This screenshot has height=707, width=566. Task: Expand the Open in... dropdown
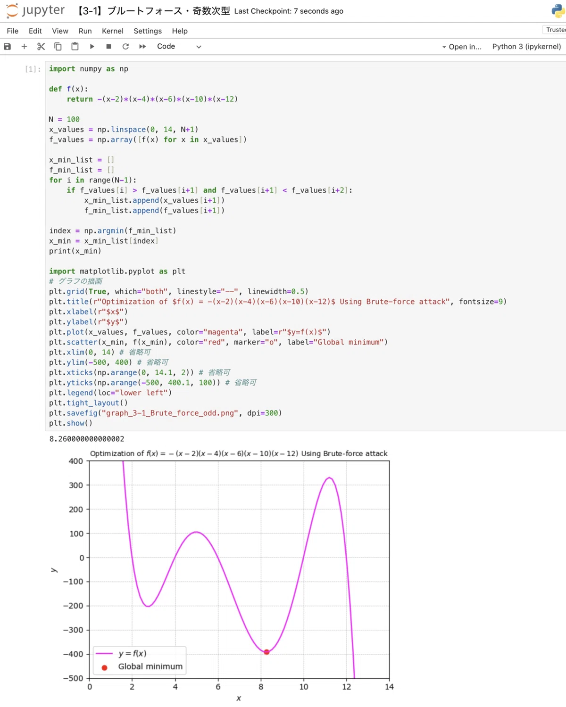pyautogui.click(x=462, y=47)
